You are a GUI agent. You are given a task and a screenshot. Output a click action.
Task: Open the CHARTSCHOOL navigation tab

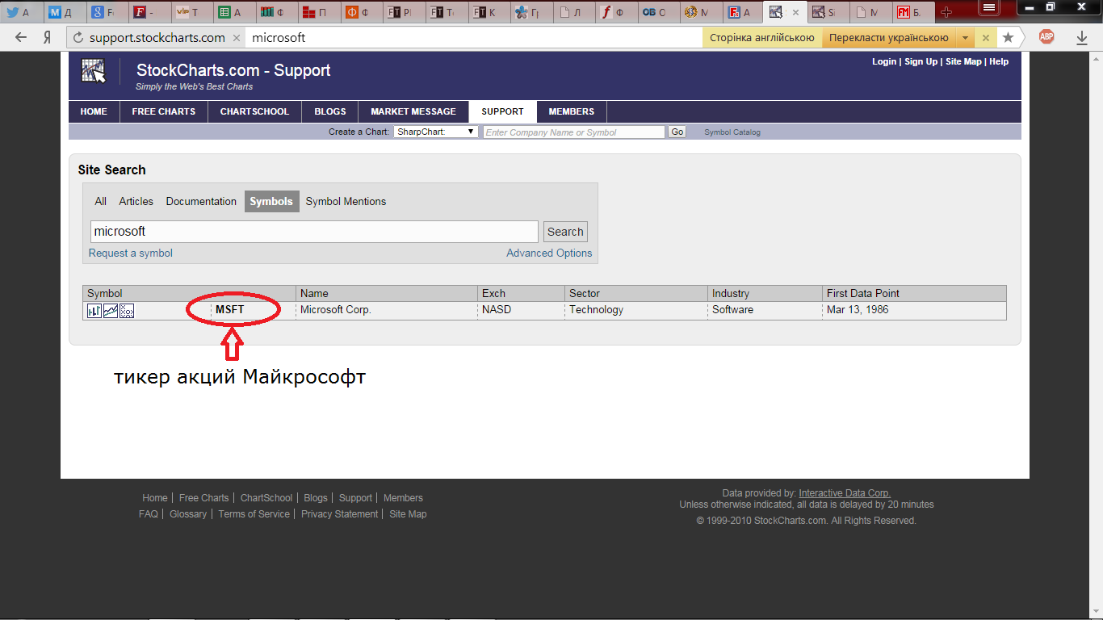[254, 111]
